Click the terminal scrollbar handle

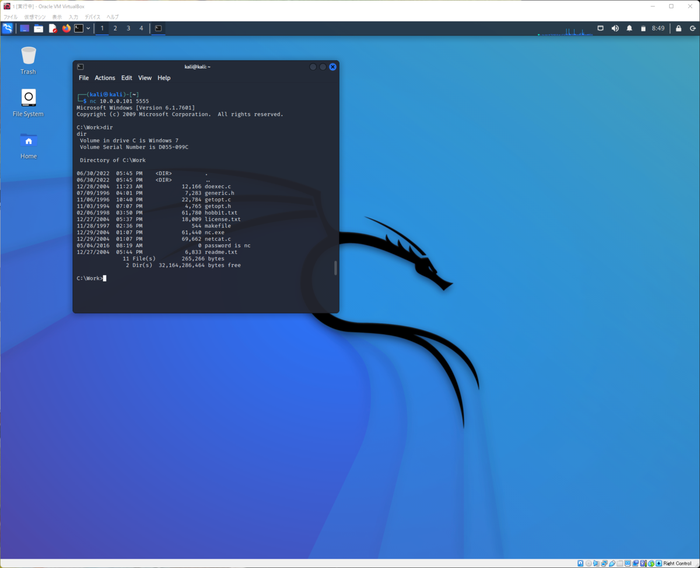(x=335, y=268)
